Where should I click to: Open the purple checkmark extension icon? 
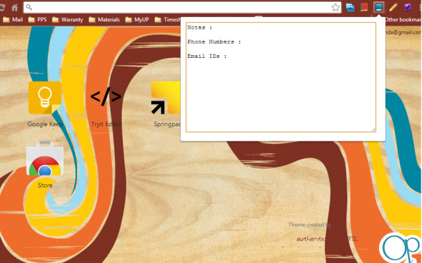click(407, 7)
